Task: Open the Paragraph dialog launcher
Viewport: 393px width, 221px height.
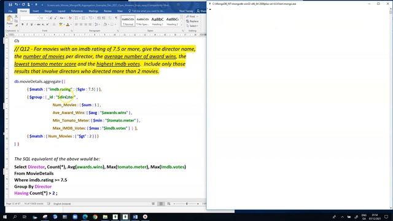Action: click(118, 31)
